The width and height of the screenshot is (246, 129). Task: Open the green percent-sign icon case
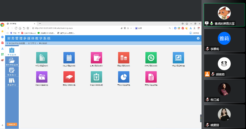(x=151, y=58)
